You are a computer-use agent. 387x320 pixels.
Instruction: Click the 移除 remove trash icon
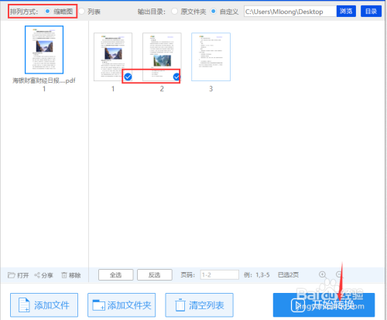64,275
